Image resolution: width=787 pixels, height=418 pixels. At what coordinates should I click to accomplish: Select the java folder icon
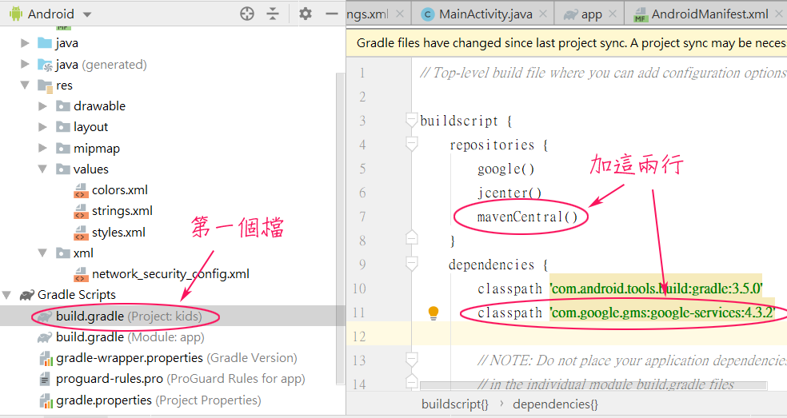click(45, 43)
